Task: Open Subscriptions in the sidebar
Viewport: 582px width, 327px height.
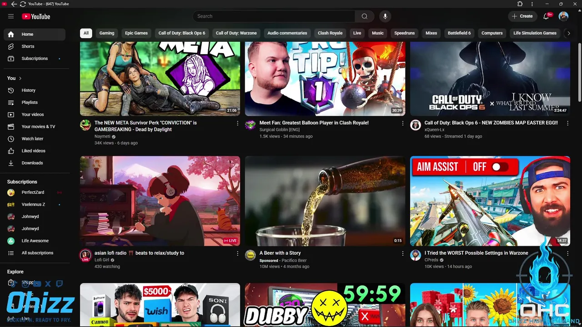Action: 35,59
